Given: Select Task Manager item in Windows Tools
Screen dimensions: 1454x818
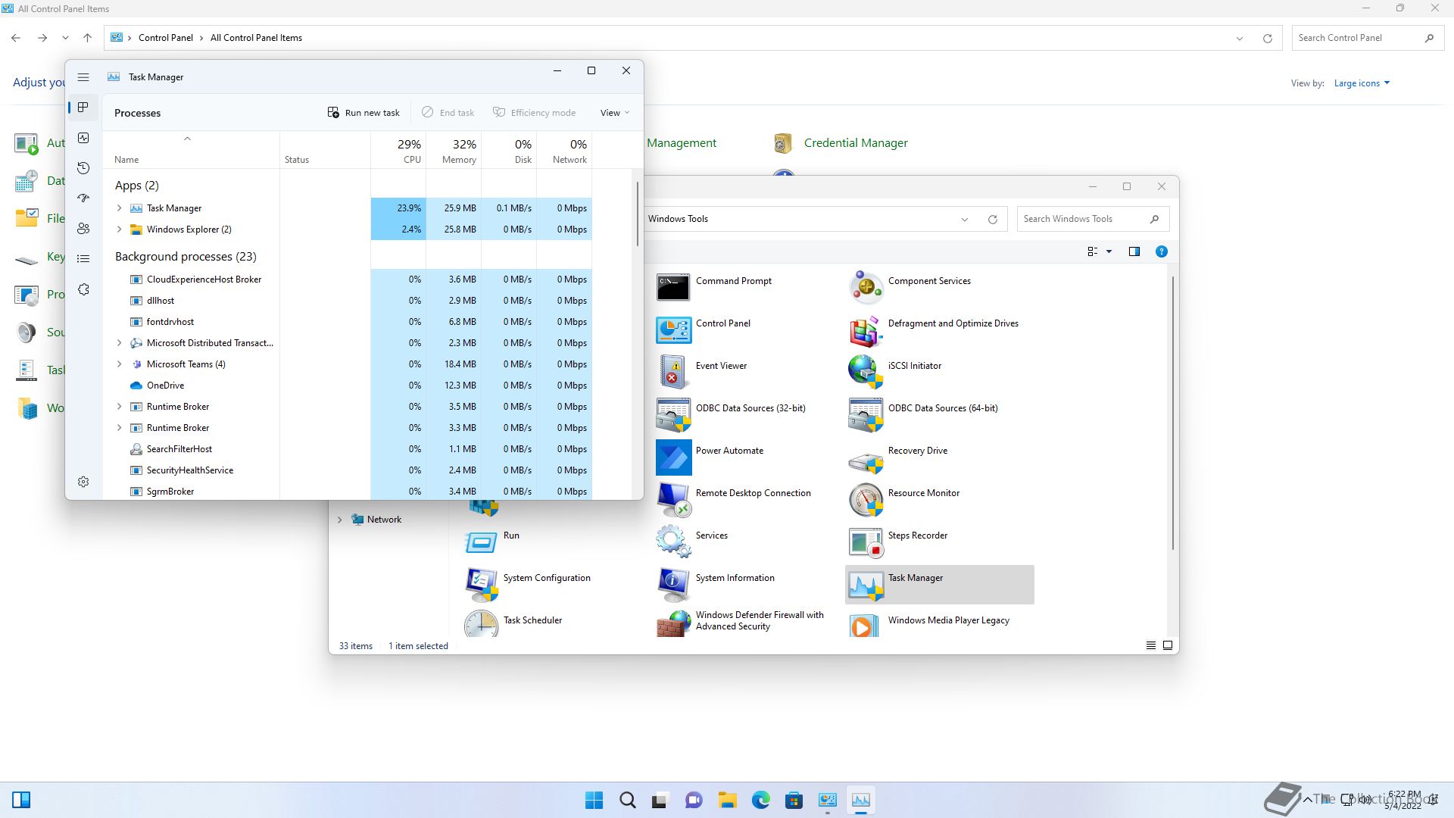Looking at the screenshot, I should point(939,584).
